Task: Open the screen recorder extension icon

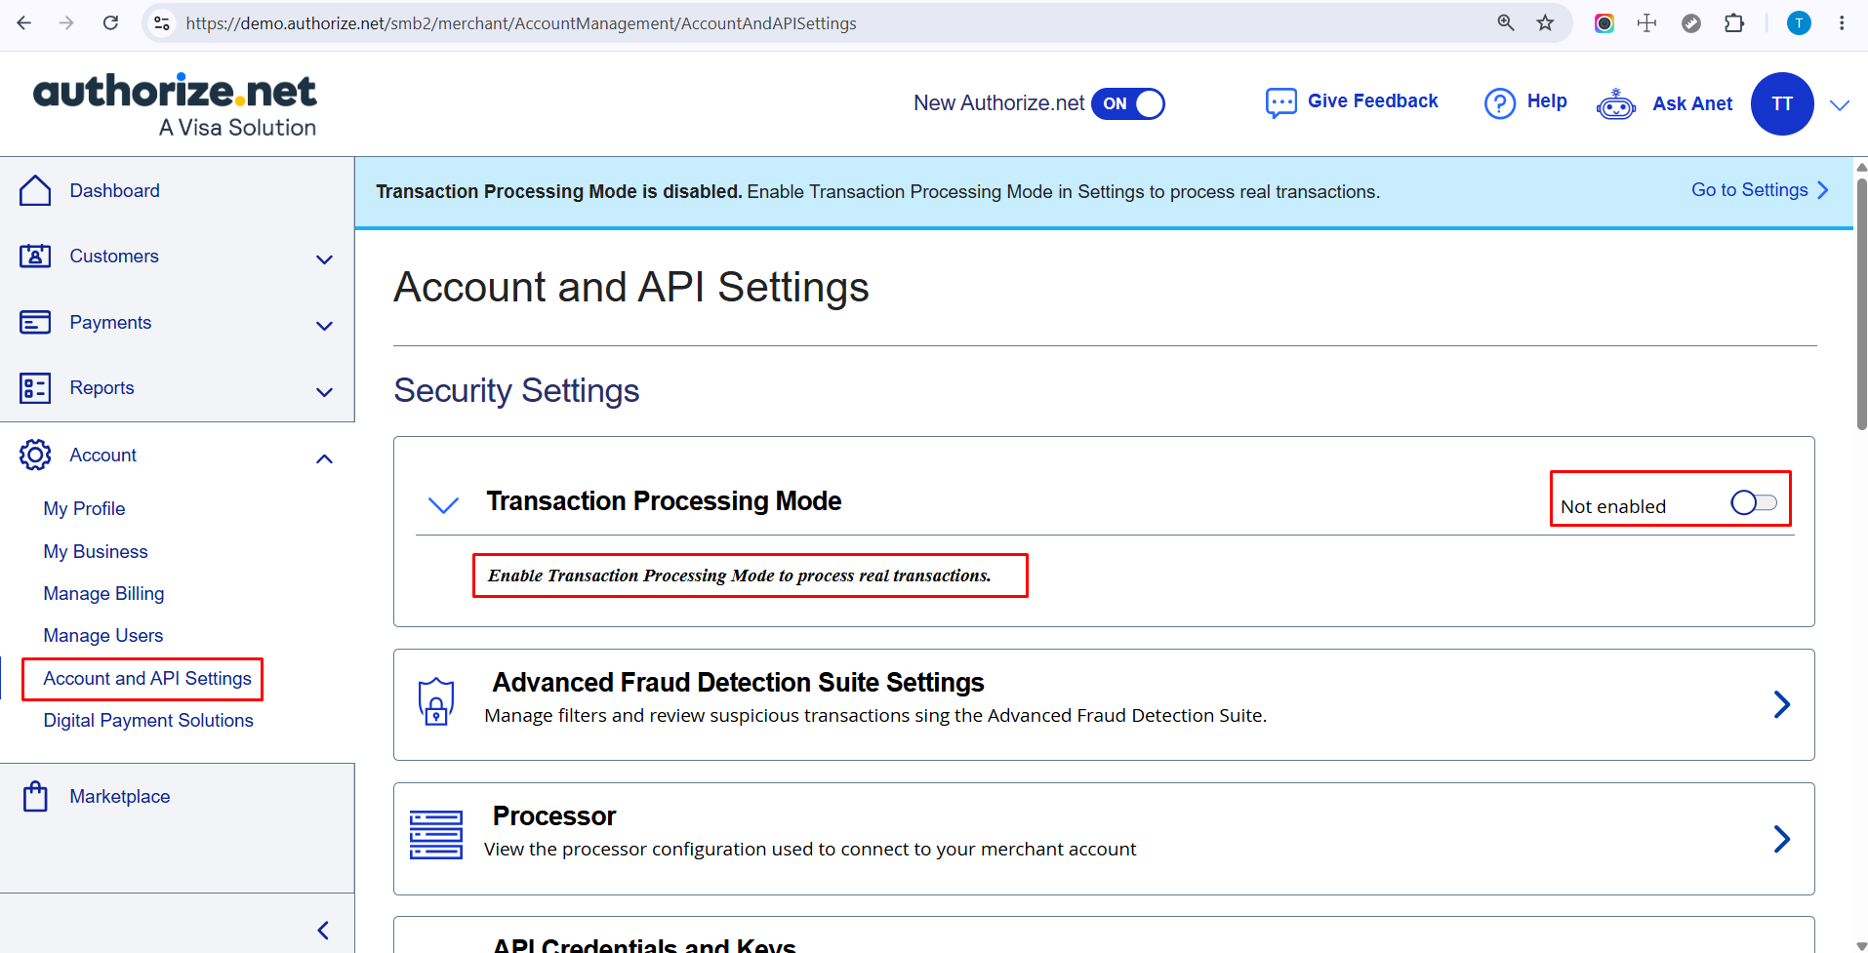Action: (1604, 22)
